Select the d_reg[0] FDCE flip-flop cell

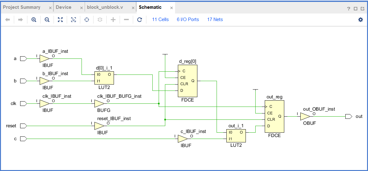coord(188,81)
